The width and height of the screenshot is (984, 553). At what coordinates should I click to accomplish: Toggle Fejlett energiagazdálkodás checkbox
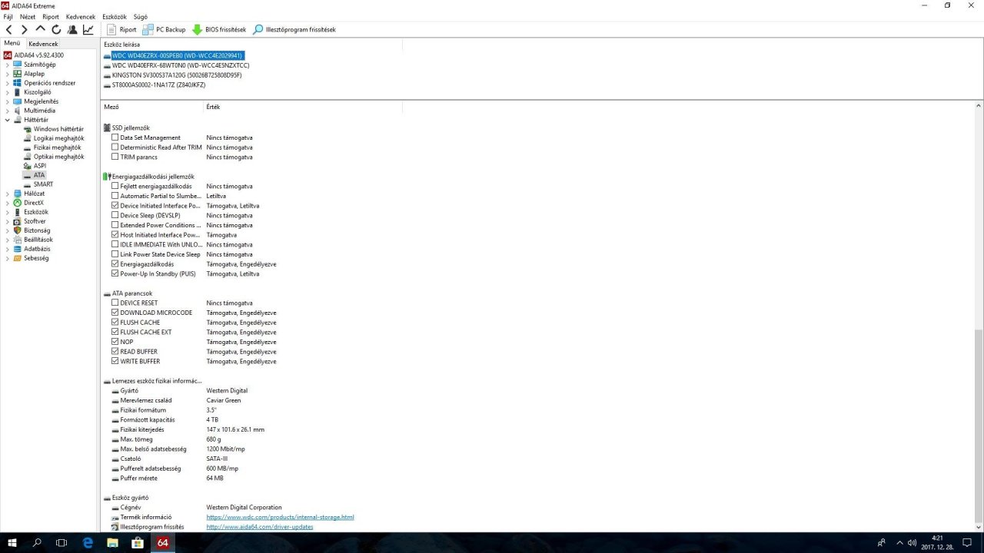[115, 186]
